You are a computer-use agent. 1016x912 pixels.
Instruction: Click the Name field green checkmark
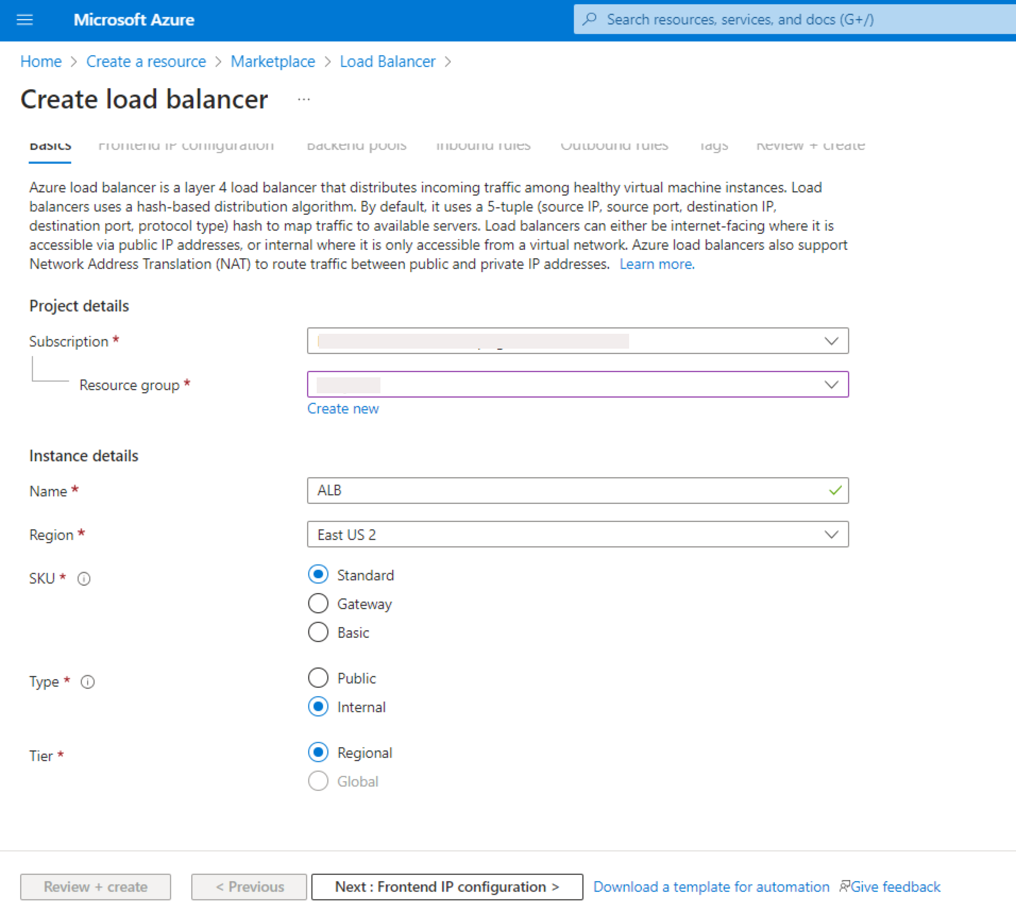pyautogui.click(x=835, y=491)
